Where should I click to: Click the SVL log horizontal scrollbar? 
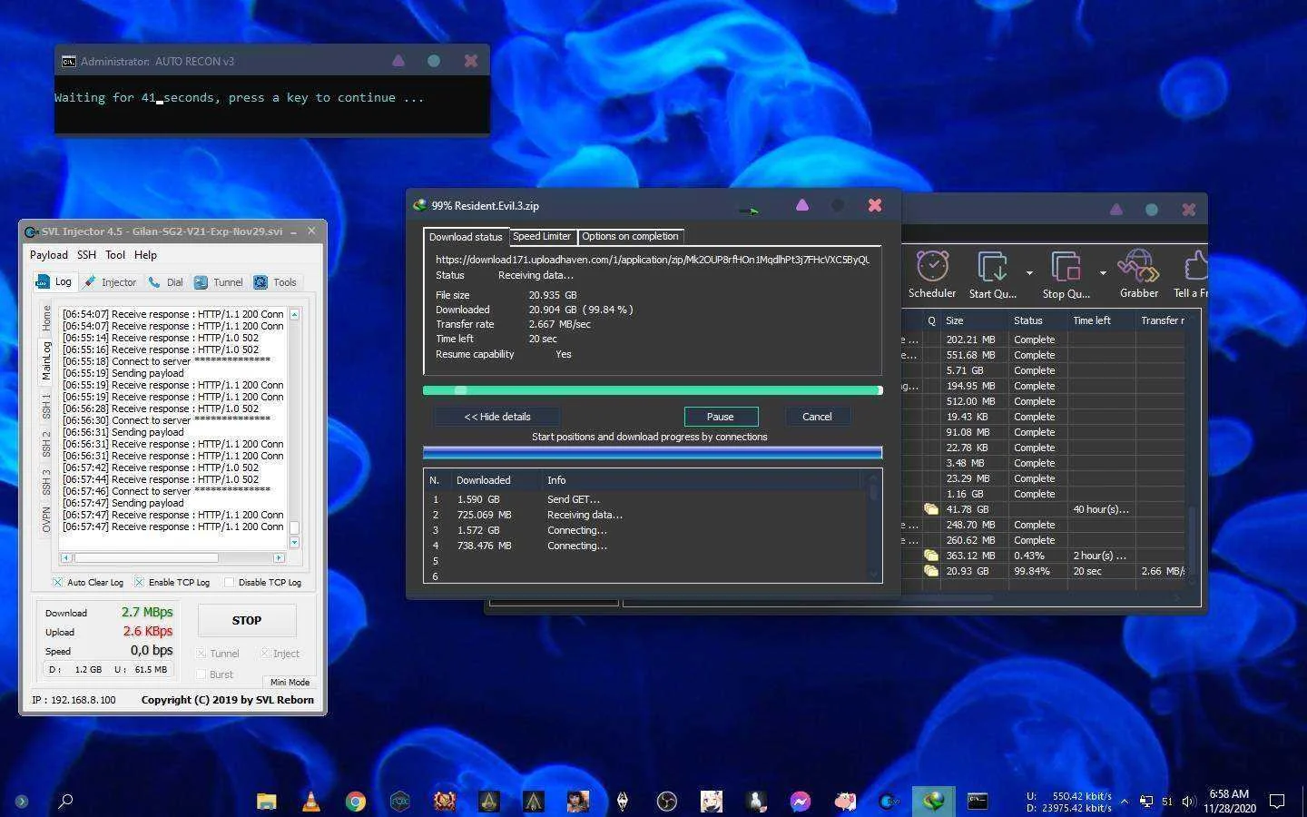click(172, 557)
